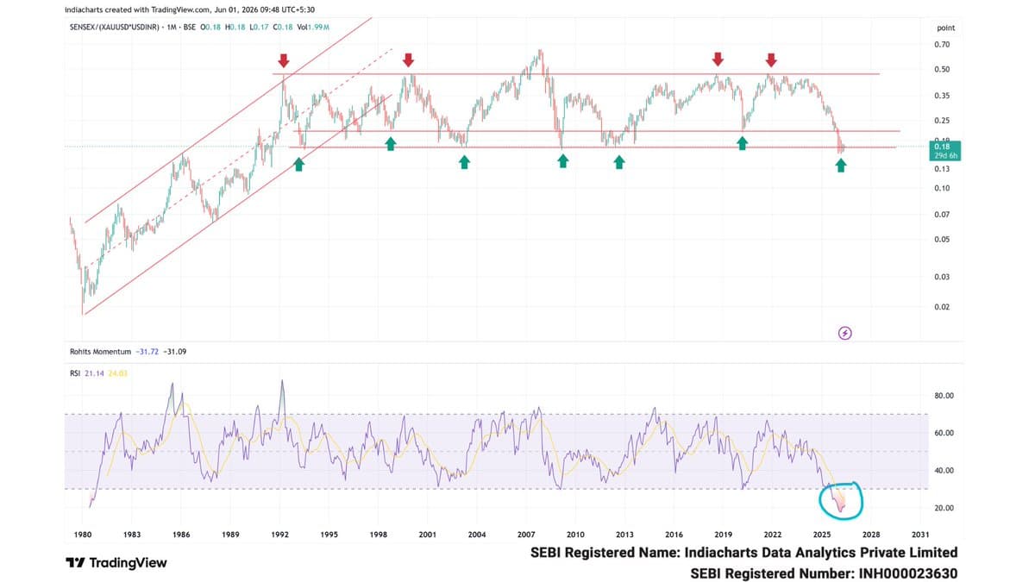Click the Rohits Momentum value −31.72

[x=147, y=351]
